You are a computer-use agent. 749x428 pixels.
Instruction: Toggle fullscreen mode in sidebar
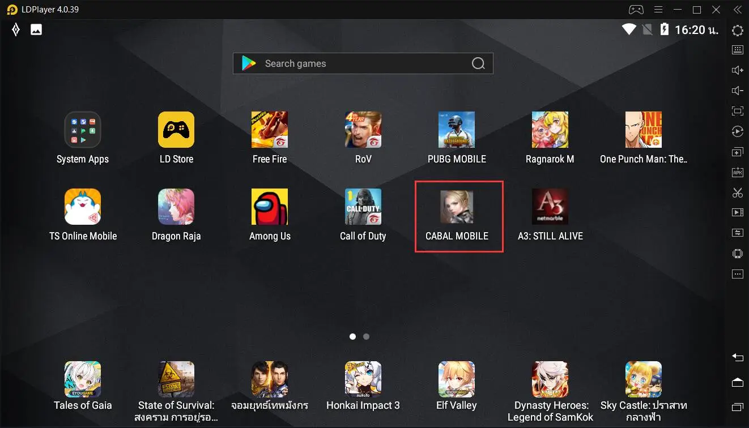click(x=738, y=111)
